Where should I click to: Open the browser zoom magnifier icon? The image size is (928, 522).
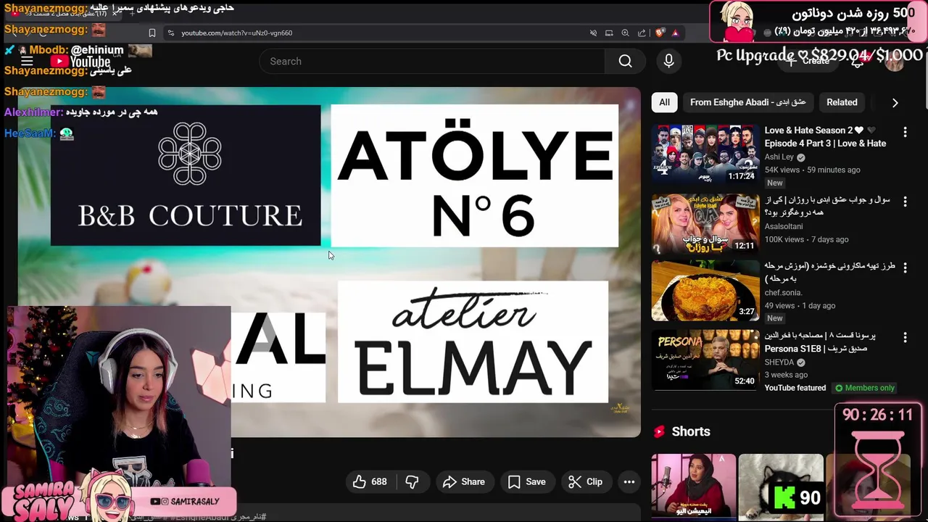625,33
